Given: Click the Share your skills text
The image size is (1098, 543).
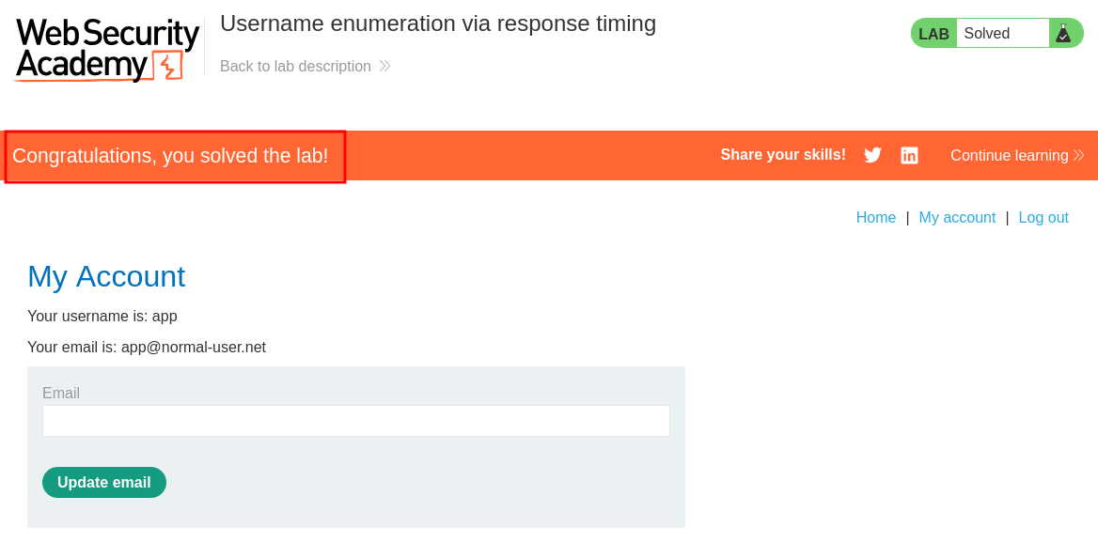Looking at the screenshot, I should pos(783,155).
